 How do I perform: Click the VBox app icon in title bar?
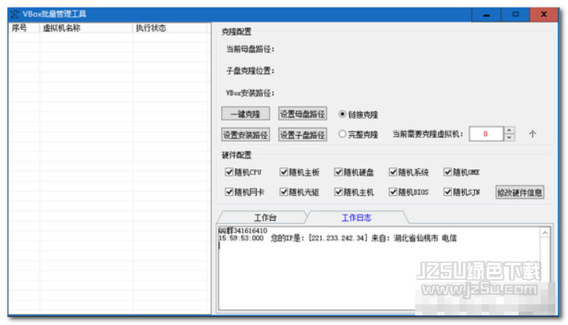pyautogui.click(x=15, y=14)
